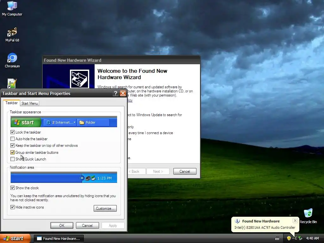Click the on-screen keyboard icon in the taskbar

[277, 239]
